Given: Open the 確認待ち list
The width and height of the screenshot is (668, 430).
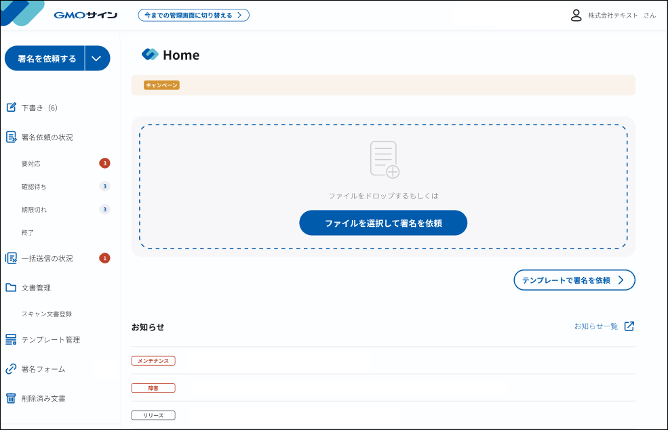Looking at the screenshot, I should (x=37, y=186).
